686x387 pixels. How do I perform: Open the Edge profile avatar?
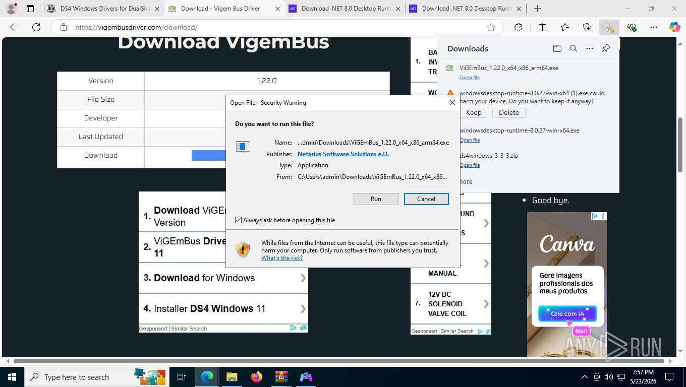pyautogui.click(x=11, y=9)
